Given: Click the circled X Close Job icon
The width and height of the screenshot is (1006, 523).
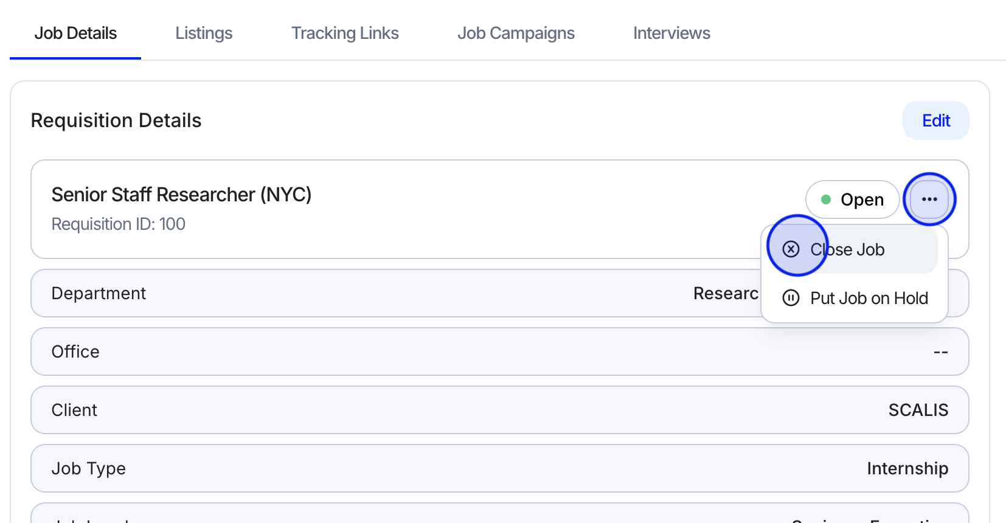Looking at the screenshot, I should coord(791,249).
